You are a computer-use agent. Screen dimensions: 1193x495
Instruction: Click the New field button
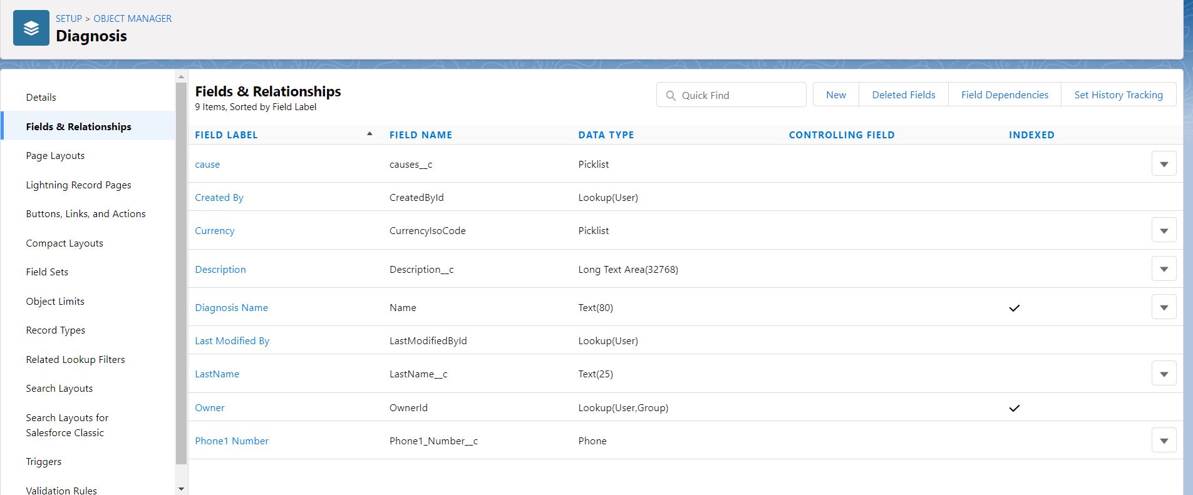(835, 95)
